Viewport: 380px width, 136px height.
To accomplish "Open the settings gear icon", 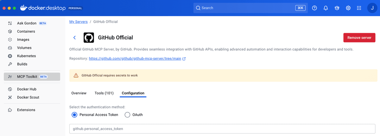I will pyautogui.click(x=348, y=8).
